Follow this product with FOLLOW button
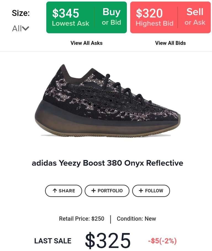This screenshot has height=251, width=212. [151, 191]
